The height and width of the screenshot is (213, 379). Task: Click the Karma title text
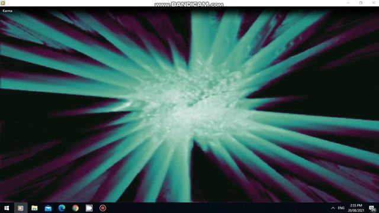click(x=8, y=11)
